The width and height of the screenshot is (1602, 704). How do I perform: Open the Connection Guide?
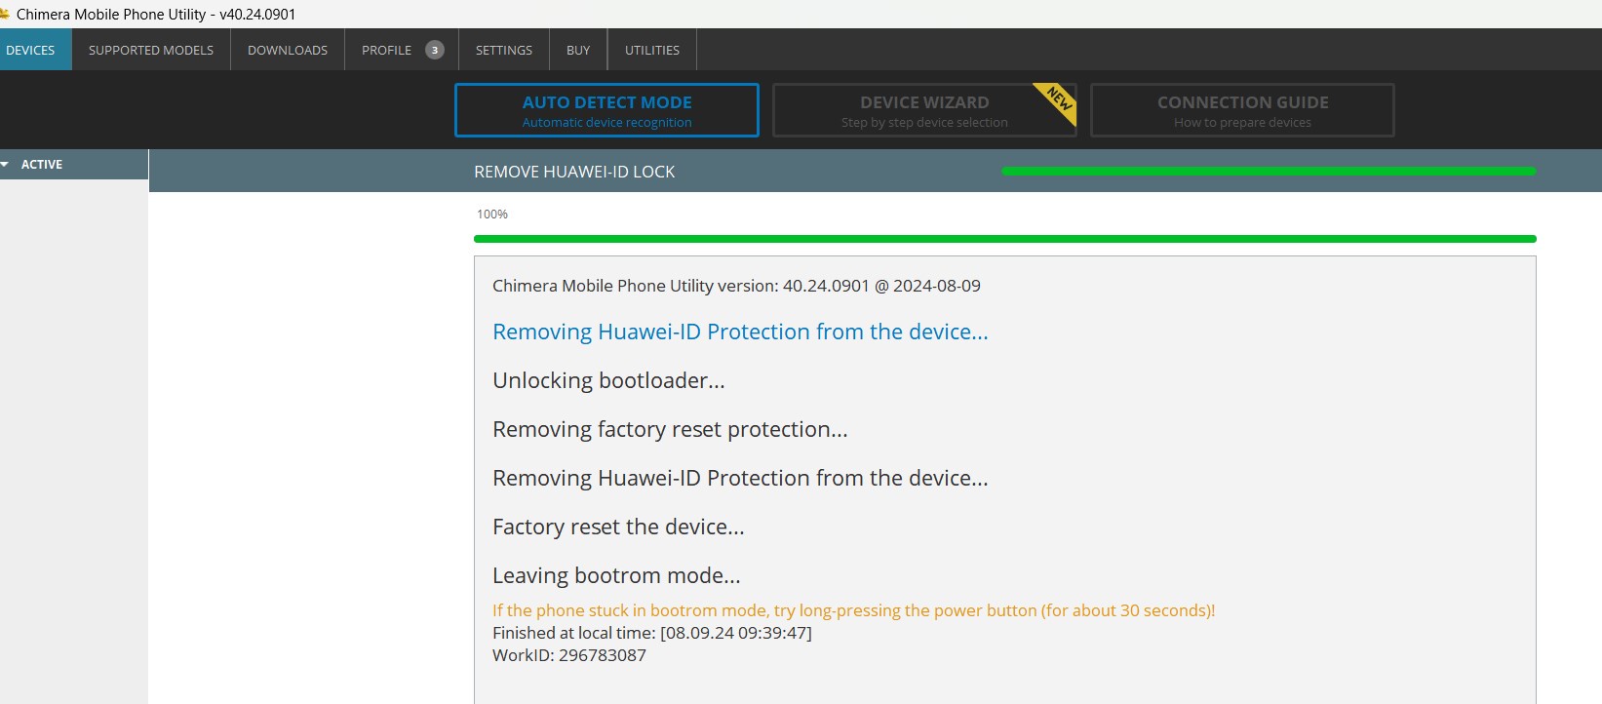pos(1242,110)
